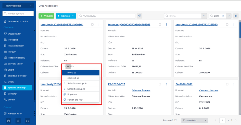The height and width of the screenshot is (125, 241).
Task: Select Vydané doklady in sidebar
Action: click(17, 88)
